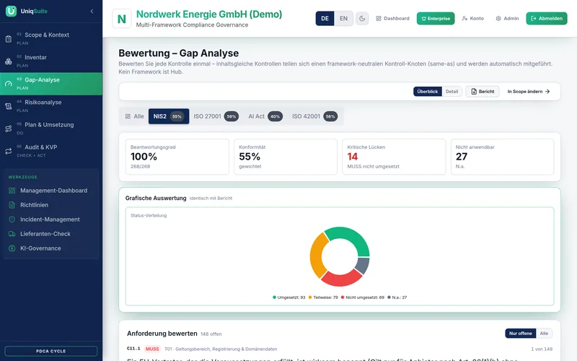Open the Dashboard header link

pos(392,19)
